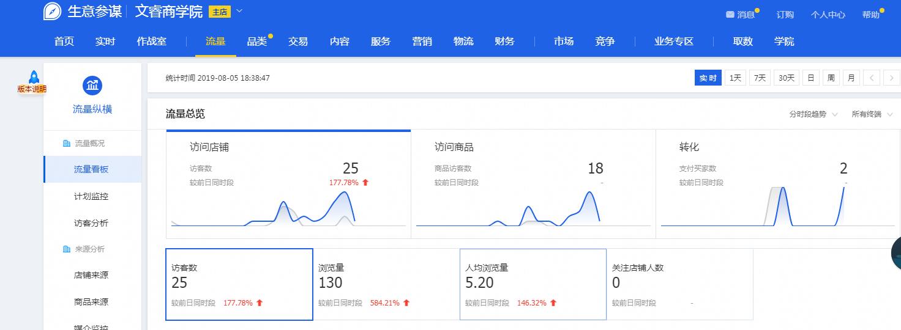Screen dimensions: 901x330
Task: Open 店铺来源 in sidebar
Action: pyautogui.click(x=92, y=275)
